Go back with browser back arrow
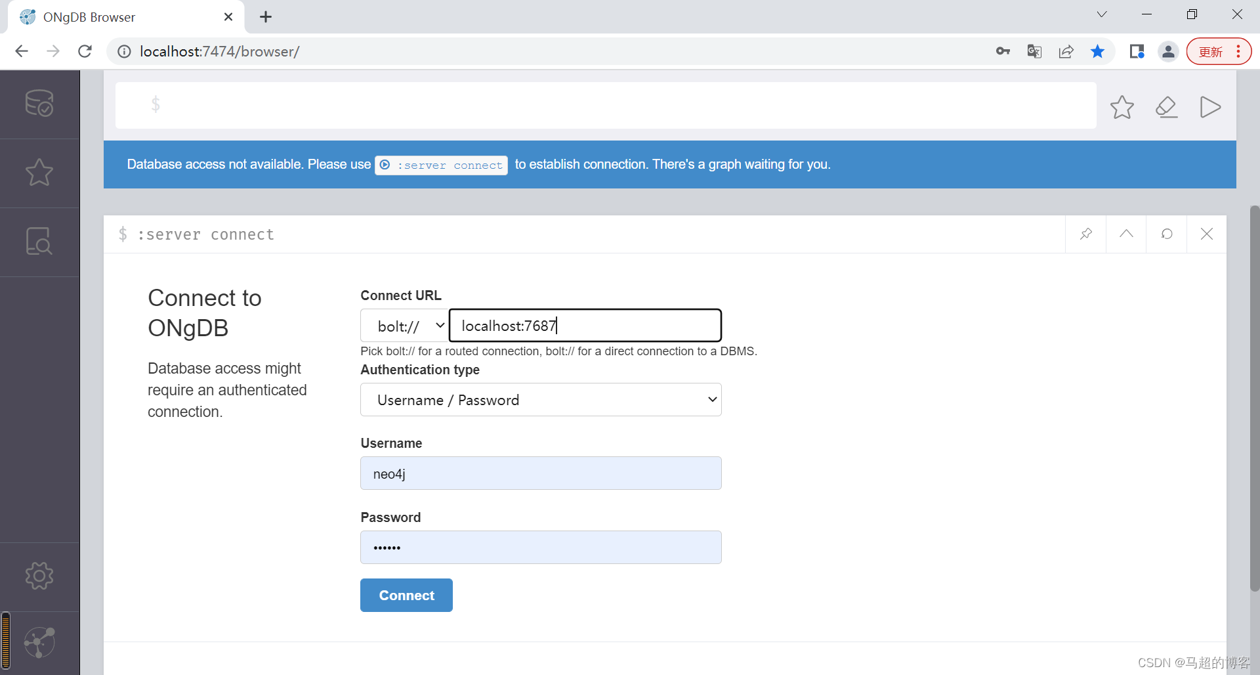Viewport: 1260px width, 675px height. [22, 51]
